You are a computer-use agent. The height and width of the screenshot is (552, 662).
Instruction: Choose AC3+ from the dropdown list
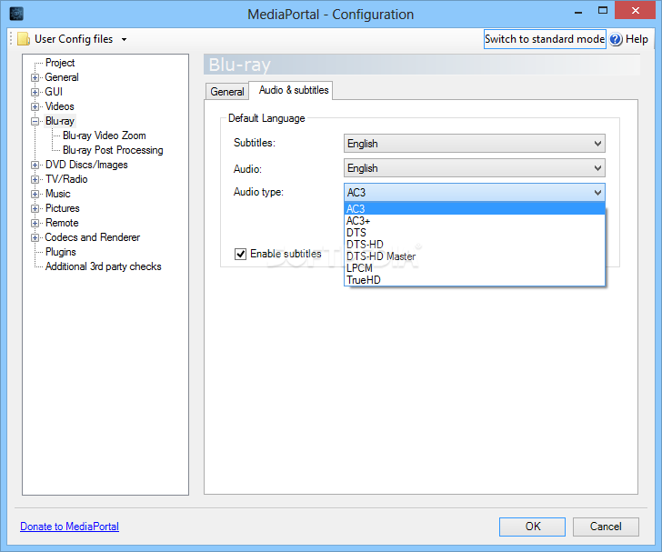click(x=475, y=220)
